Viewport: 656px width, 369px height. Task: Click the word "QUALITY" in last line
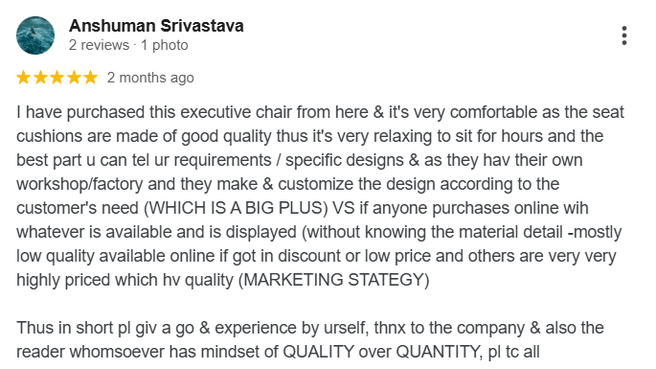click(318, 352)
